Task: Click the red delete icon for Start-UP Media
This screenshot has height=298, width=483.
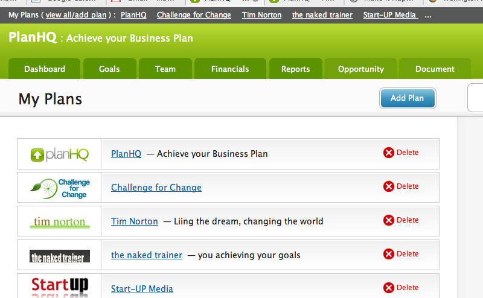Action: pyautogui.click(x=389, y=288)
